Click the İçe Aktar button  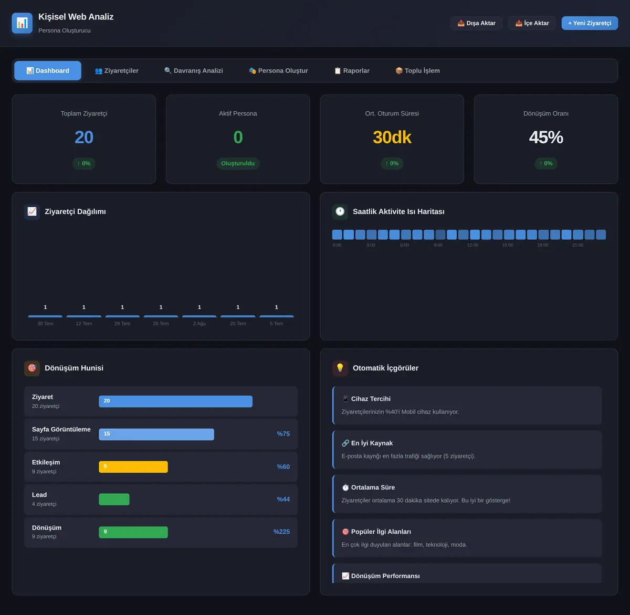point(532,23)
